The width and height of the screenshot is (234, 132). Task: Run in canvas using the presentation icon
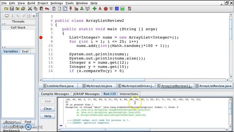point(111,9)
